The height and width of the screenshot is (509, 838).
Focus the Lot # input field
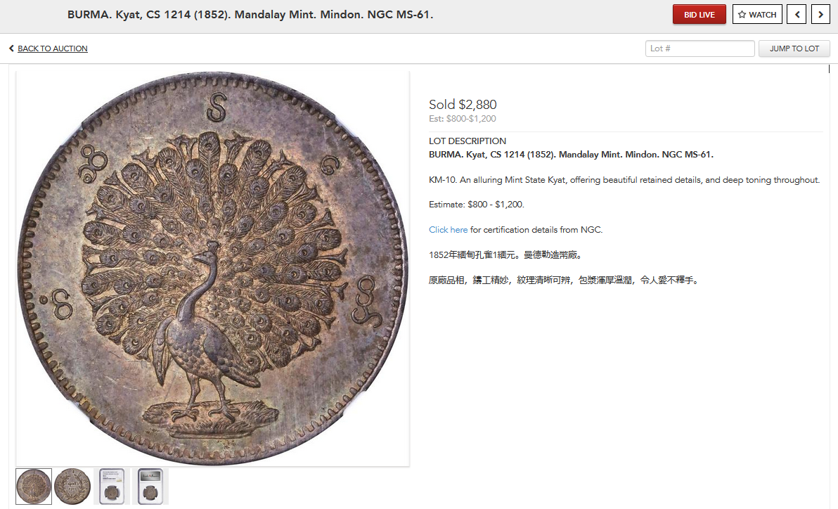(700, 49)
